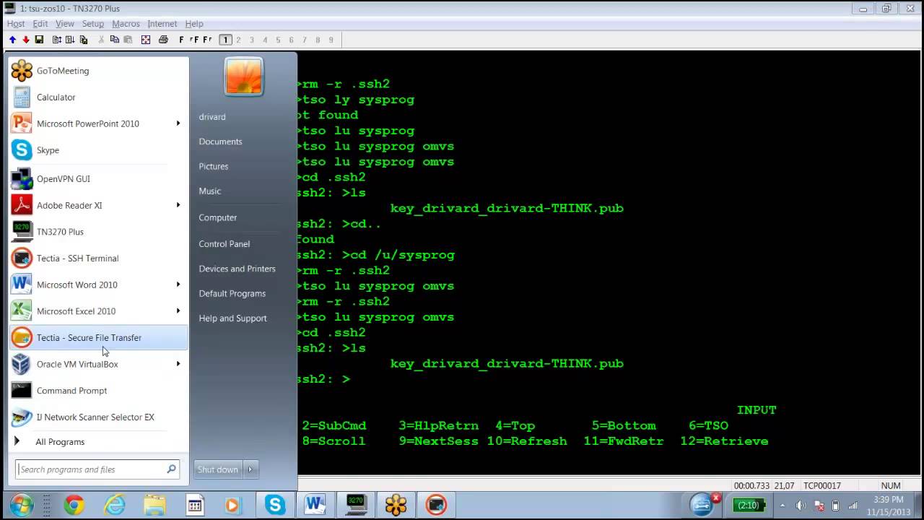Launch Tectia - SSH Terminal
The image size is (924, 520).
[x=98, y=258]
